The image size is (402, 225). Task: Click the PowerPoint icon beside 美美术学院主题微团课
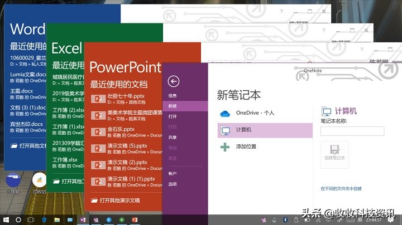point(98,116)
